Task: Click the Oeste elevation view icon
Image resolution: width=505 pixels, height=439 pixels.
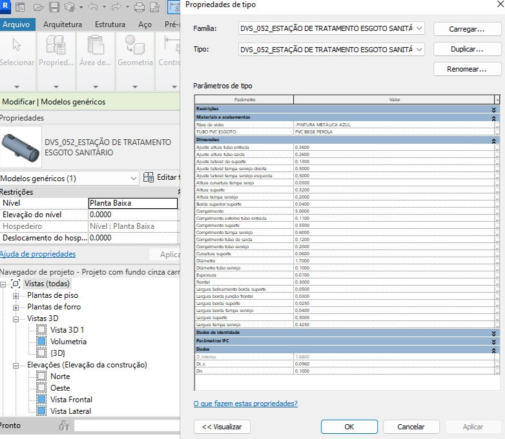Action: [x=41, y=387]
